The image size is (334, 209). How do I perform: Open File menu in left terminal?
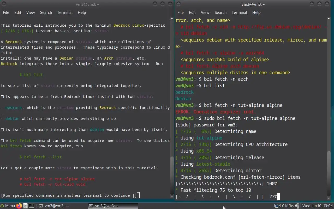pos(6,13)
